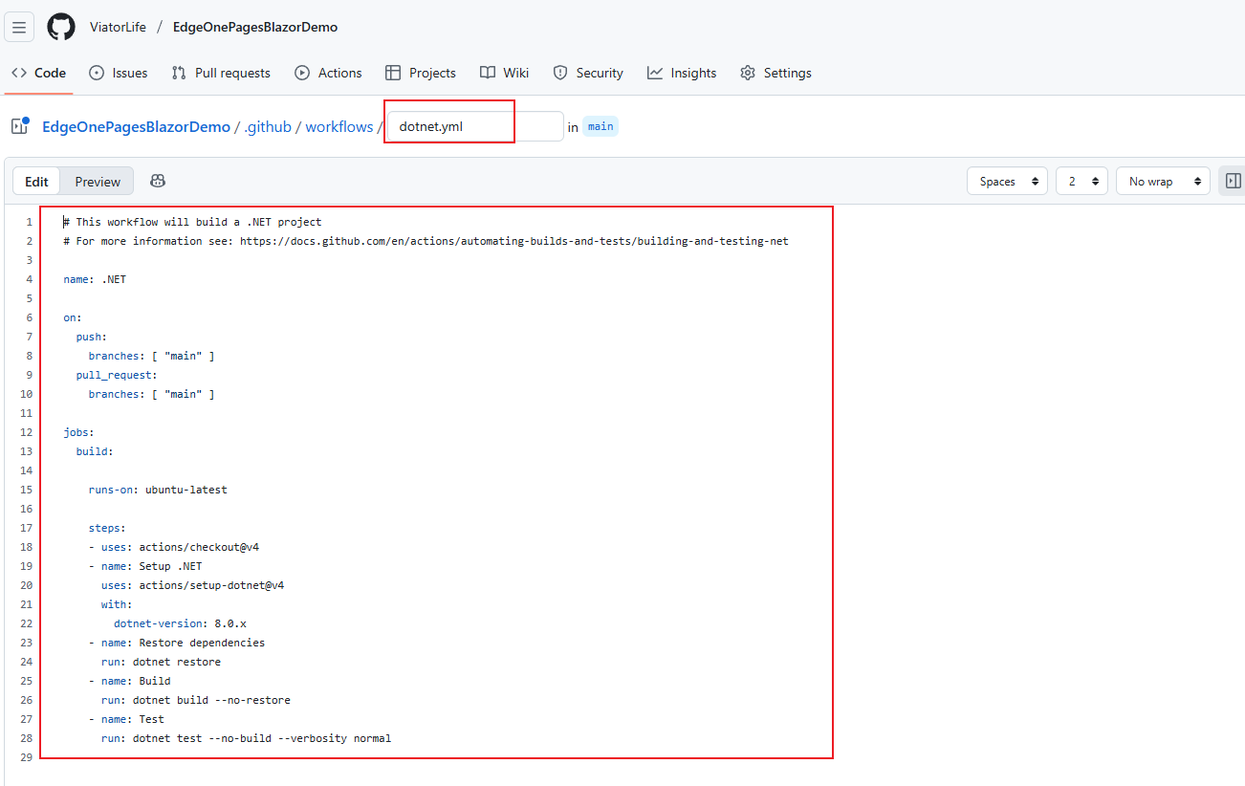The height and width of the screenshot is (786, 1245).
Task: Open the indent size 2 dropdown
Action: tap(1081, 181)
